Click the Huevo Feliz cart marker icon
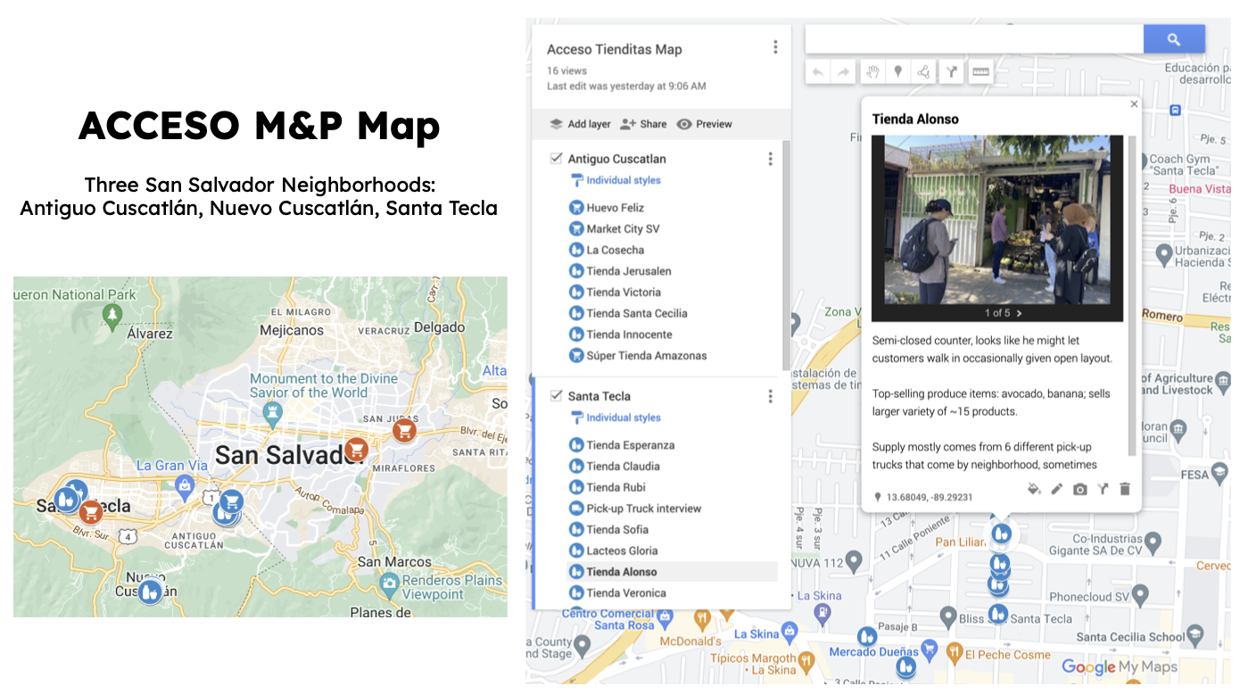 click(x=576, y=208)
